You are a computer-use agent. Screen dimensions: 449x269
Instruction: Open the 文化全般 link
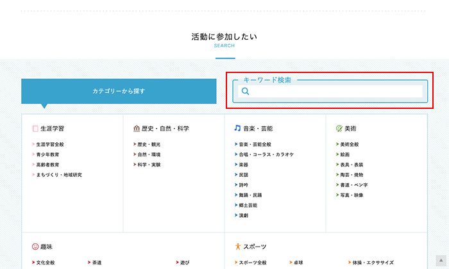46,263
